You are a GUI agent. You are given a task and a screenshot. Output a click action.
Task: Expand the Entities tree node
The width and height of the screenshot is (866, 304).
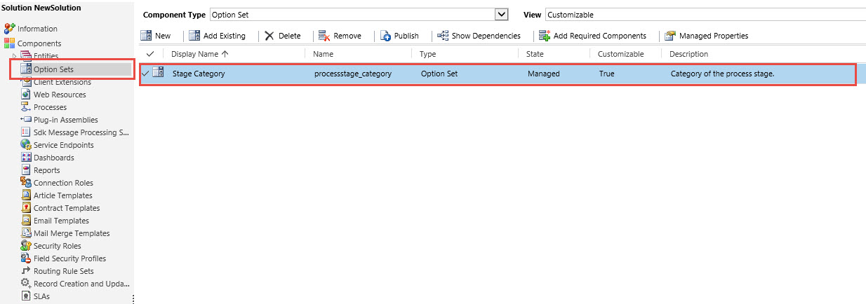coord(15,55)
